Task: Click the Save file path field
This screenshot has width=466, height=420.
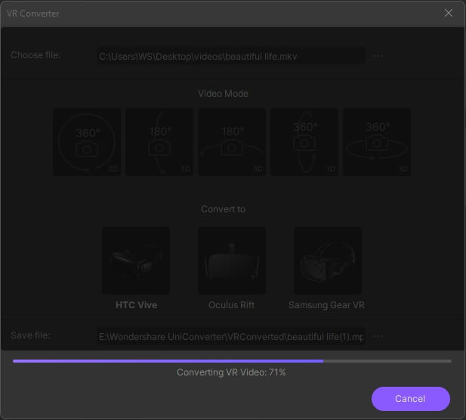Action: click(x=230, y=336)
